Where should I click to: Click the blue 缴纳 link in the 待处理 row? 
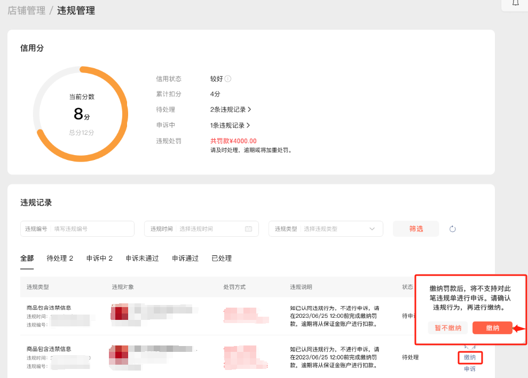point(470,357)
